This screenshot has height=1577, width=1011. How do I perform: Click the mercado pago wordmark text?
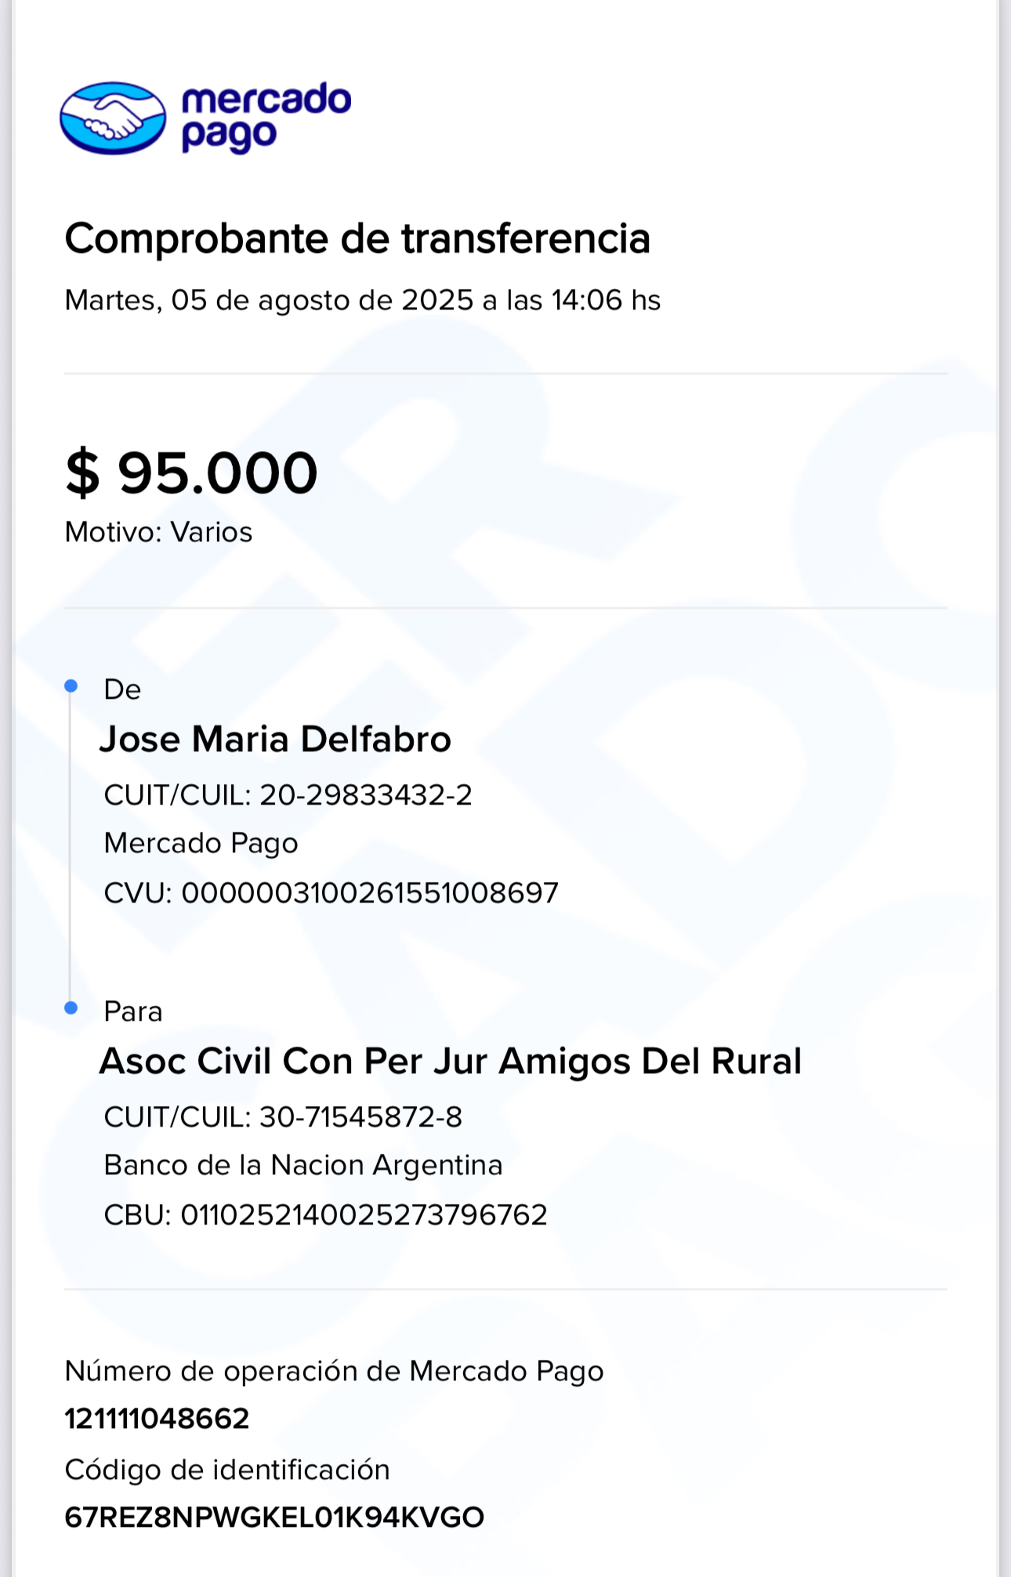pos(266,118)
